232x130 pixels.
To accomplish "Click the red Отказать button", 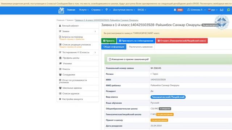I will (x=182, y=41).
